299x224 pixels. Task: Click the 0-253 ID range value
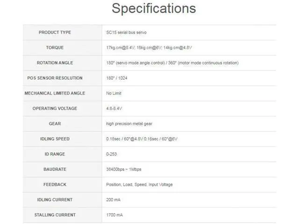(x=111, y=154)
